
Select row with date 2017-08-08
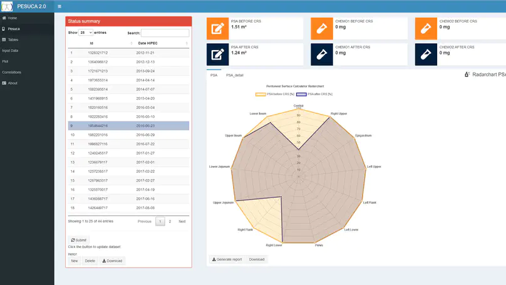coord(128,208)
